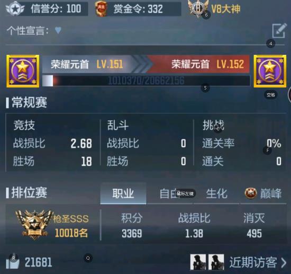Screen dimensions: 291x274
Task: Click the V8大神 VIP wings emblem
Action: pos(198,8)
